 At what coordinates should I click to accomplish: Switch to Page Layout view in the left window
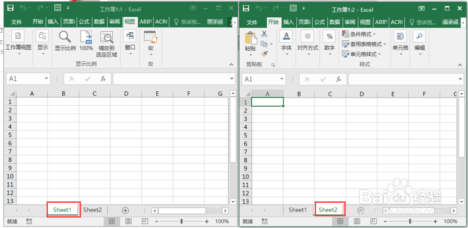coord(128,221)
